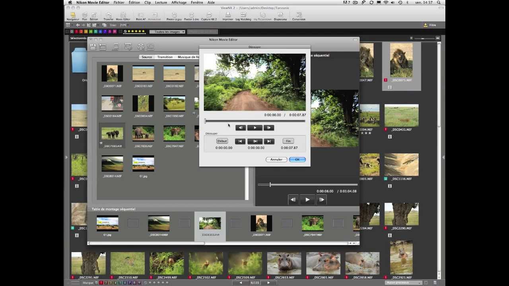Screen dimensions: 509x286
Task: Click the film reel icon in Movie Editor
Action: 141,47
